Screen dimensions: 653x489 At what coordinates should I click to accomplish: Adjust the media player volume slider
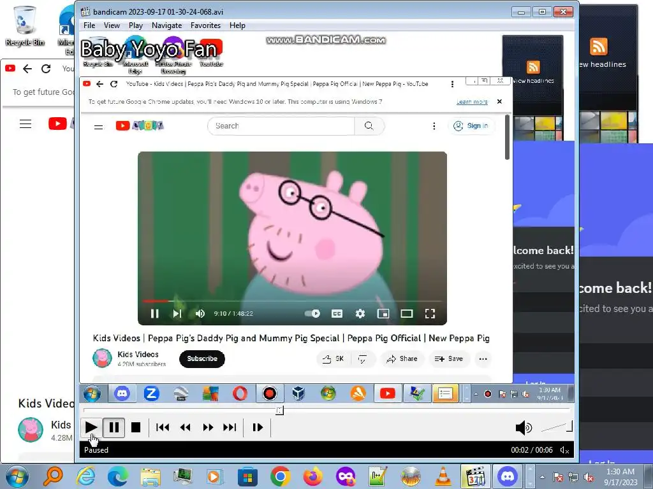coord(557,427)
